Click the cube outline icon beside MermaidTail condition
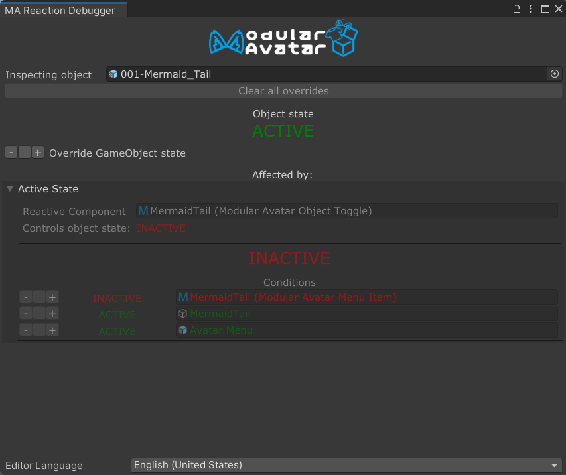The height and width of the screenshot is (475, 566). coord(183,314)
